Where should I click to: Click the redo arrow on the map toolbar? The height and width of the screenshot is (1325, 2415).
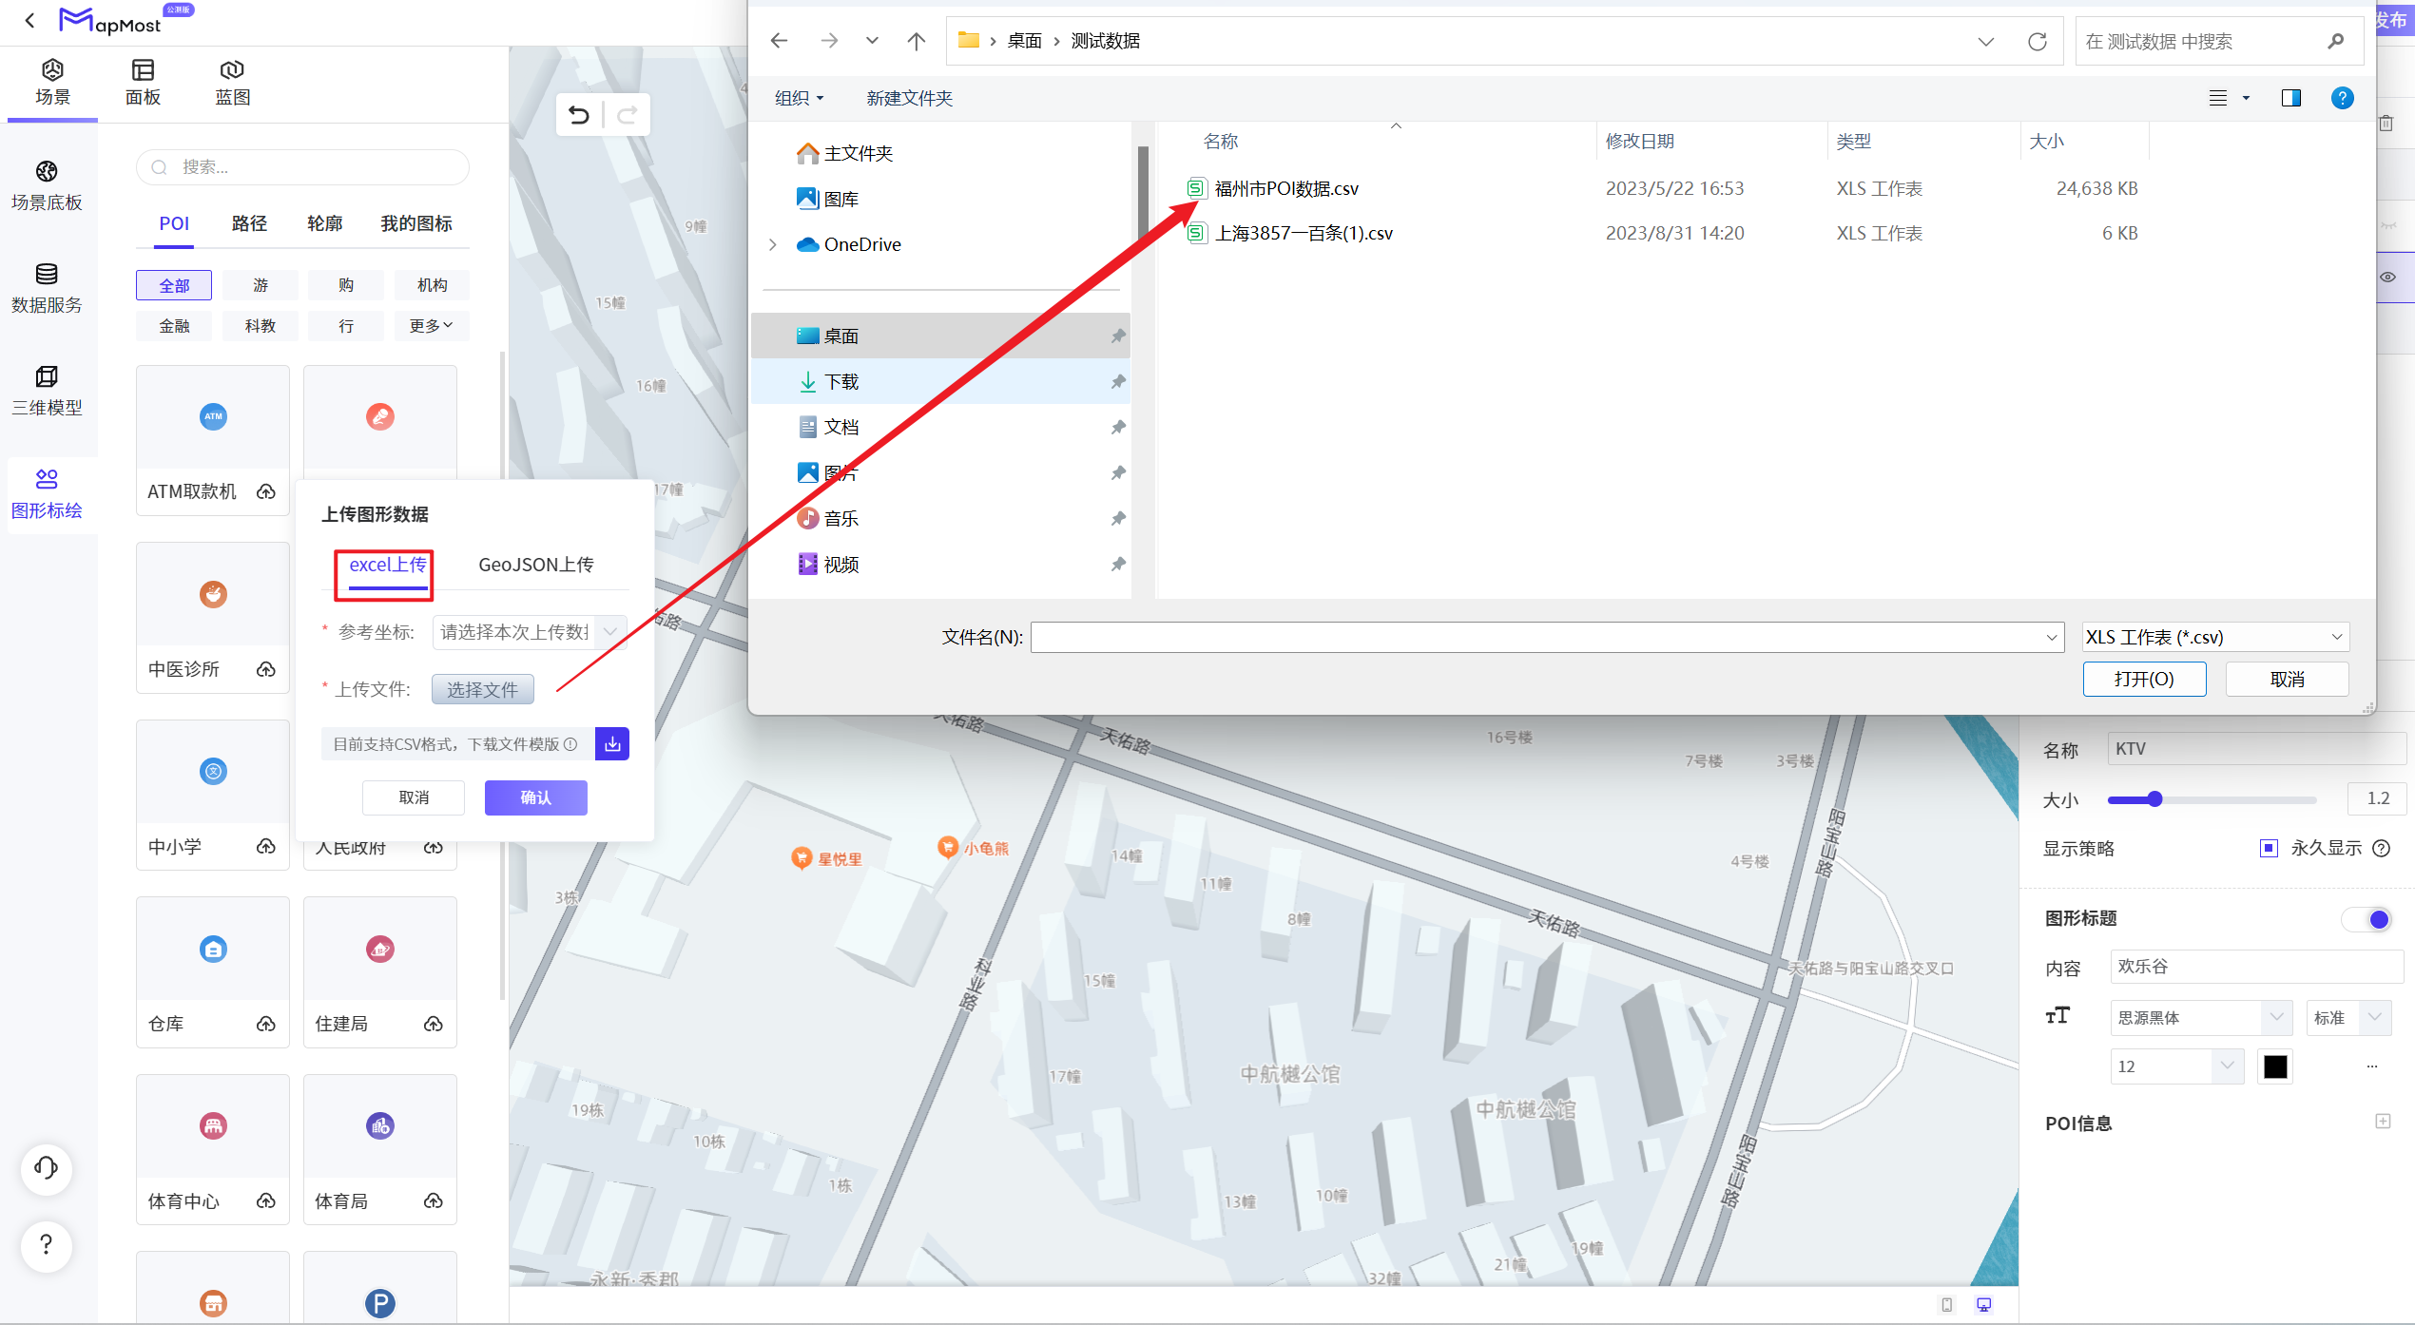(627, 115)
